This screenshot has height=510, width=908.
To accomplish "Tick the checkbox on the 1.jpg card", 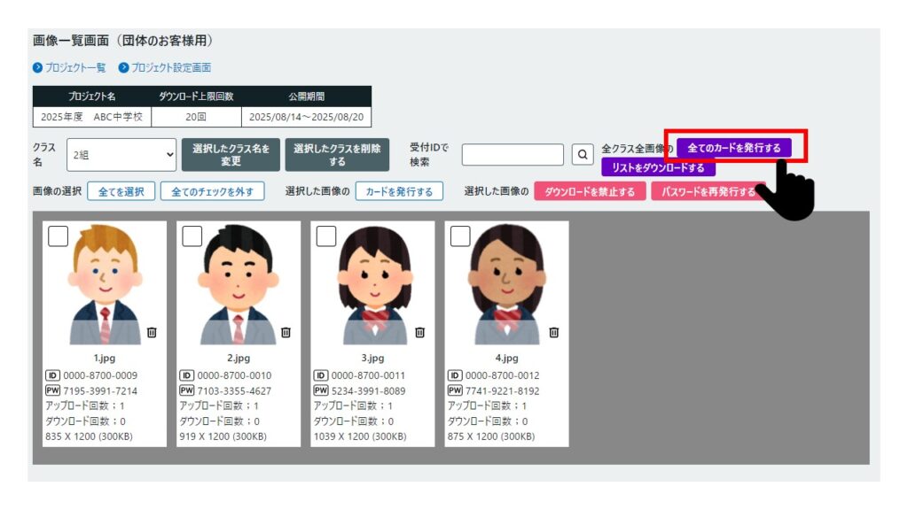I will point(58,236).
